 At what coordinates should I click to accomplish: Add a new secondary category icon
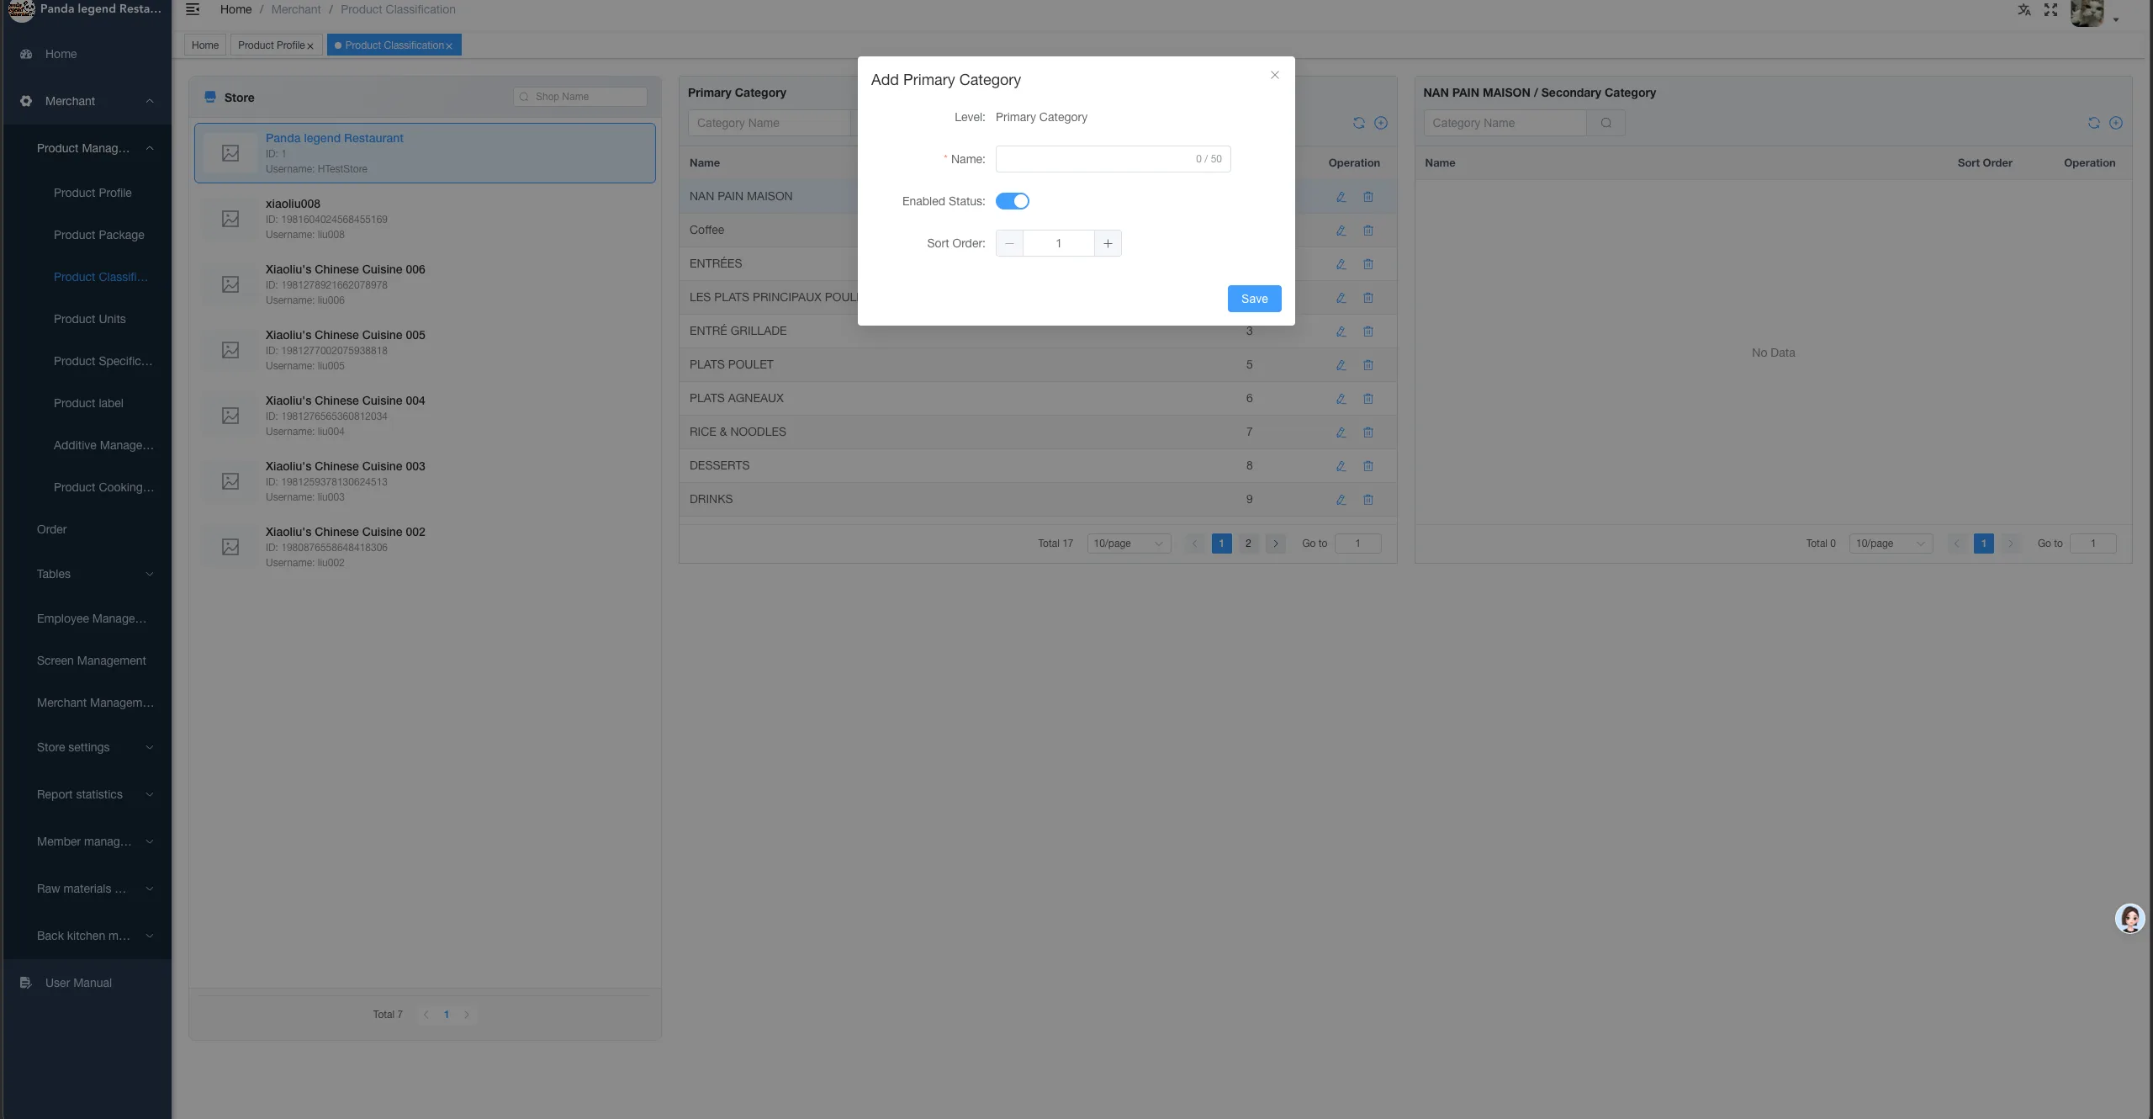click(2116, 123)
